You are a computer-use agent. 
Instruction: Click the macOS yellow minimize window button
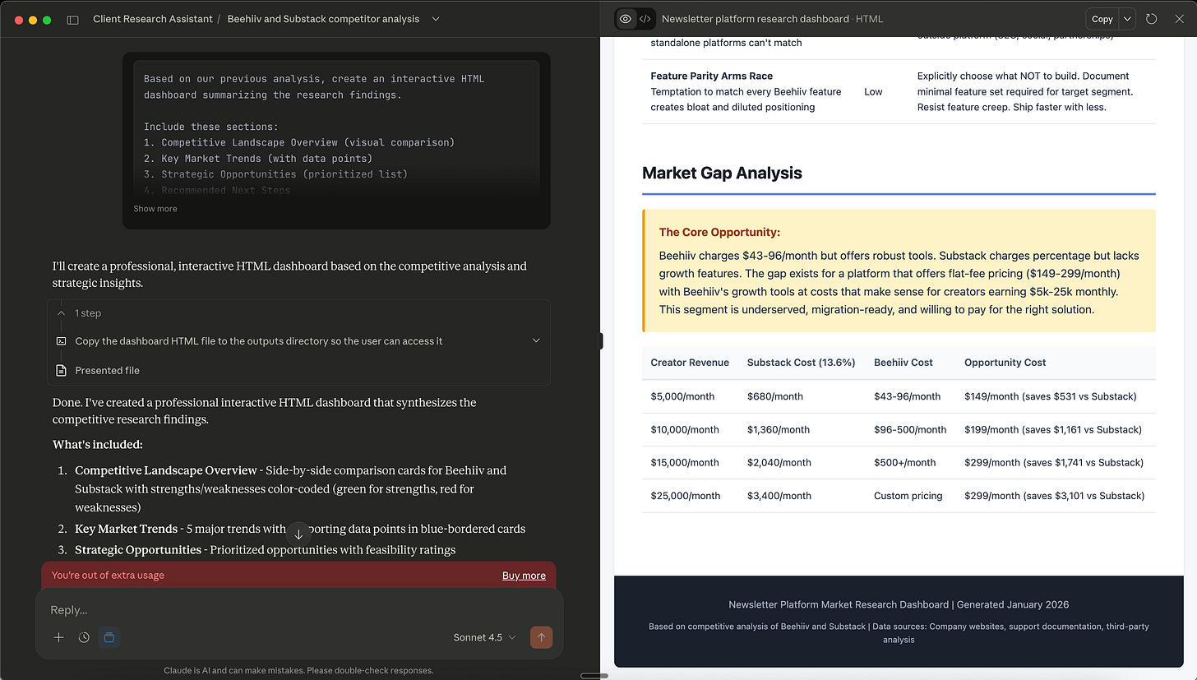pos(33,20)
